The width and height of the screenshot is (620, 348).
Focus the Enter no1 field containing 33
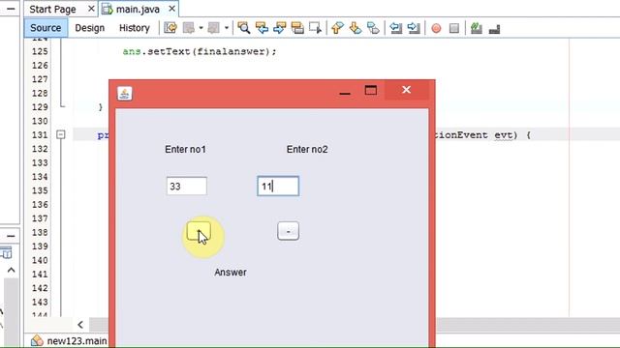[187, 187]
